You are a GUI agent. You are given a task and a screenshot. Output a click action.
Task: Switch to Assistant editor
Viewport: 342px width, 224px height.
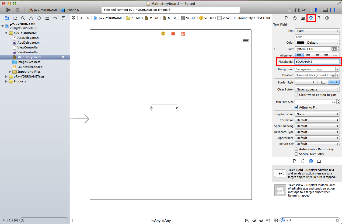(x=297, y=10)
